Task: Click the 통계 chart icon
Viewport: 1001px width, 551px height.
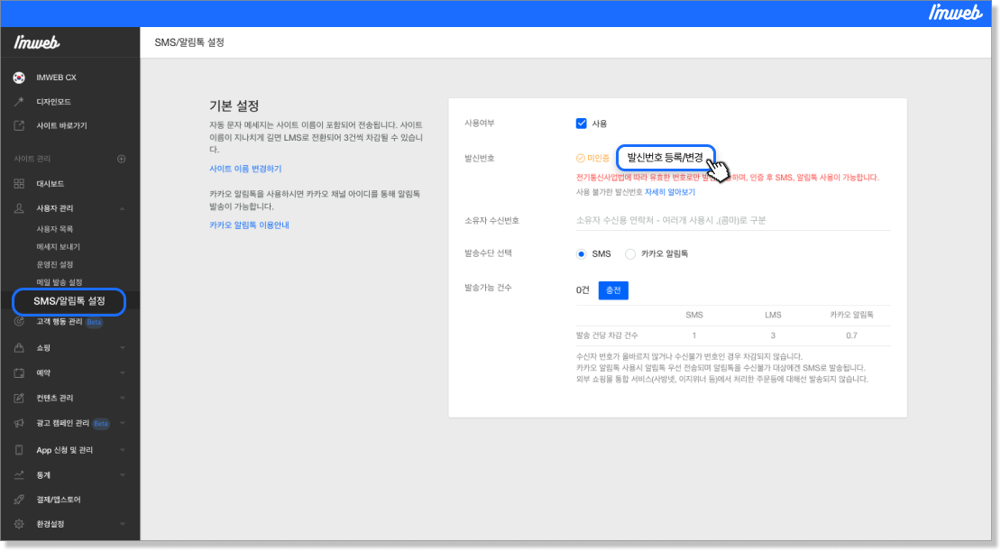Action: [x=19, y=475]
